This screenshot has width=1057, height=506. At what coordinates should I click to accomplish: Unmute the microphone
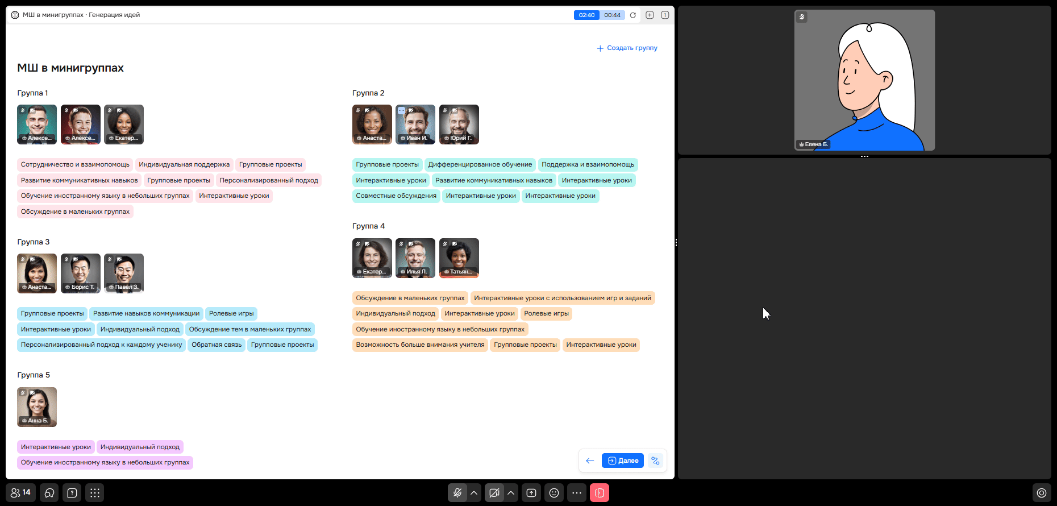[457, 493]
